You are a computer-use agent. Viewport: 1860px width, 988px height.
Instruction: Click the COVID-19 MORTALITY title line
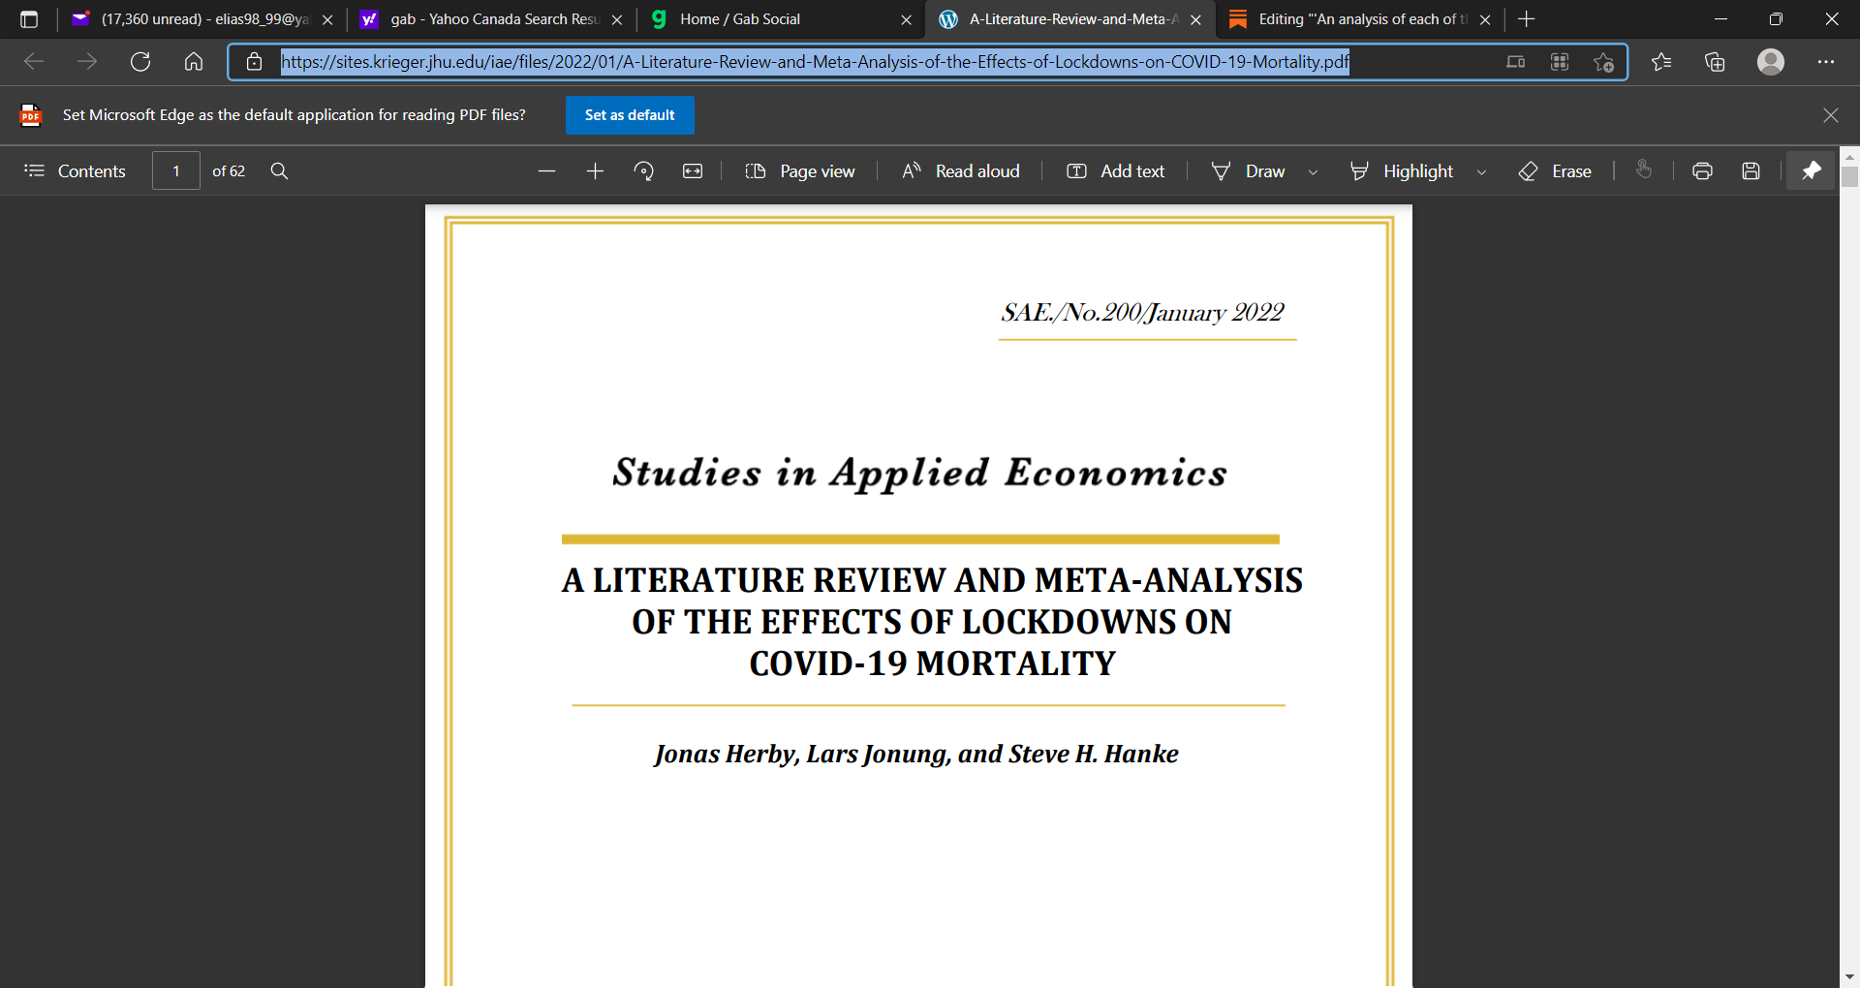[x=932, y=664]
